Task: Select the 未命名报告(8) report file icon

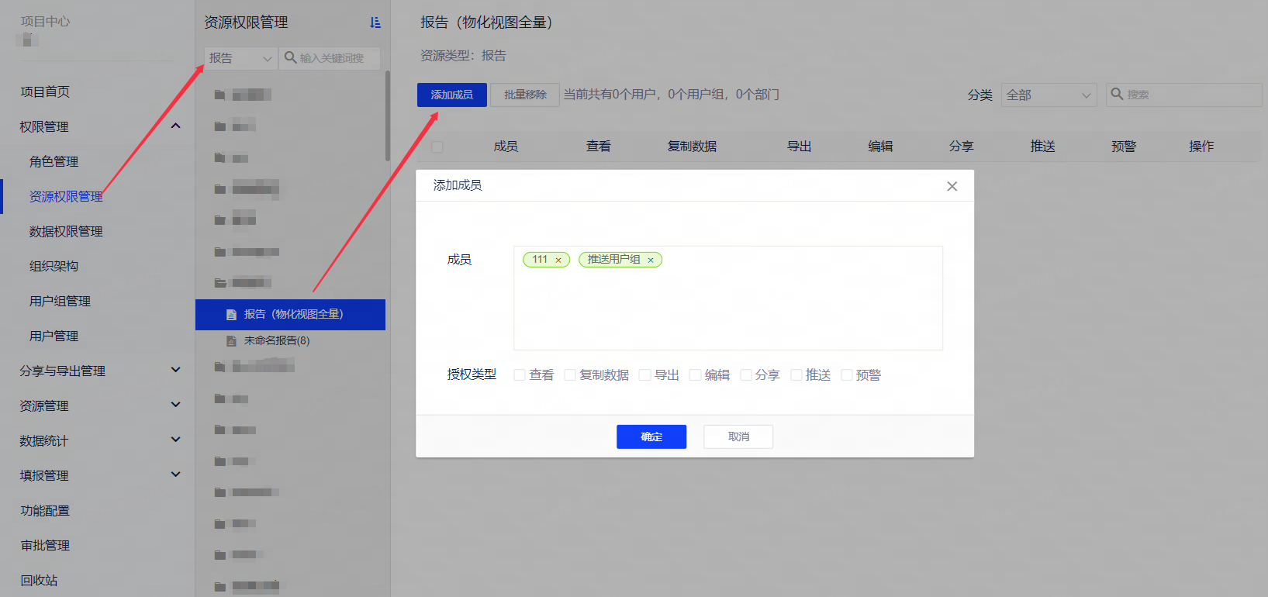Action: pos(231,341)
